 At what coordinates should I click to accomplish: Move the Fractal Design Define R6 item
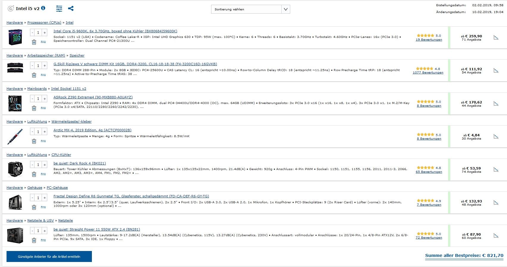coord(43,207)
